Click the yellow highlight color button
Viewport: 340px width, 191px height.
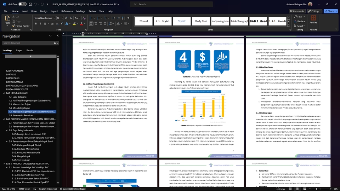point(74,24)
